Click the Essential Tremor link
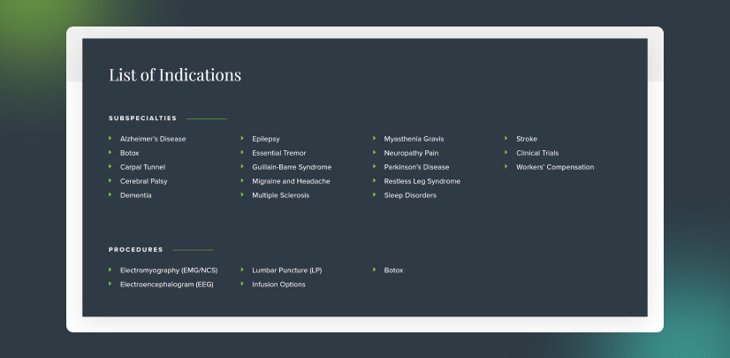 [279, 153]
